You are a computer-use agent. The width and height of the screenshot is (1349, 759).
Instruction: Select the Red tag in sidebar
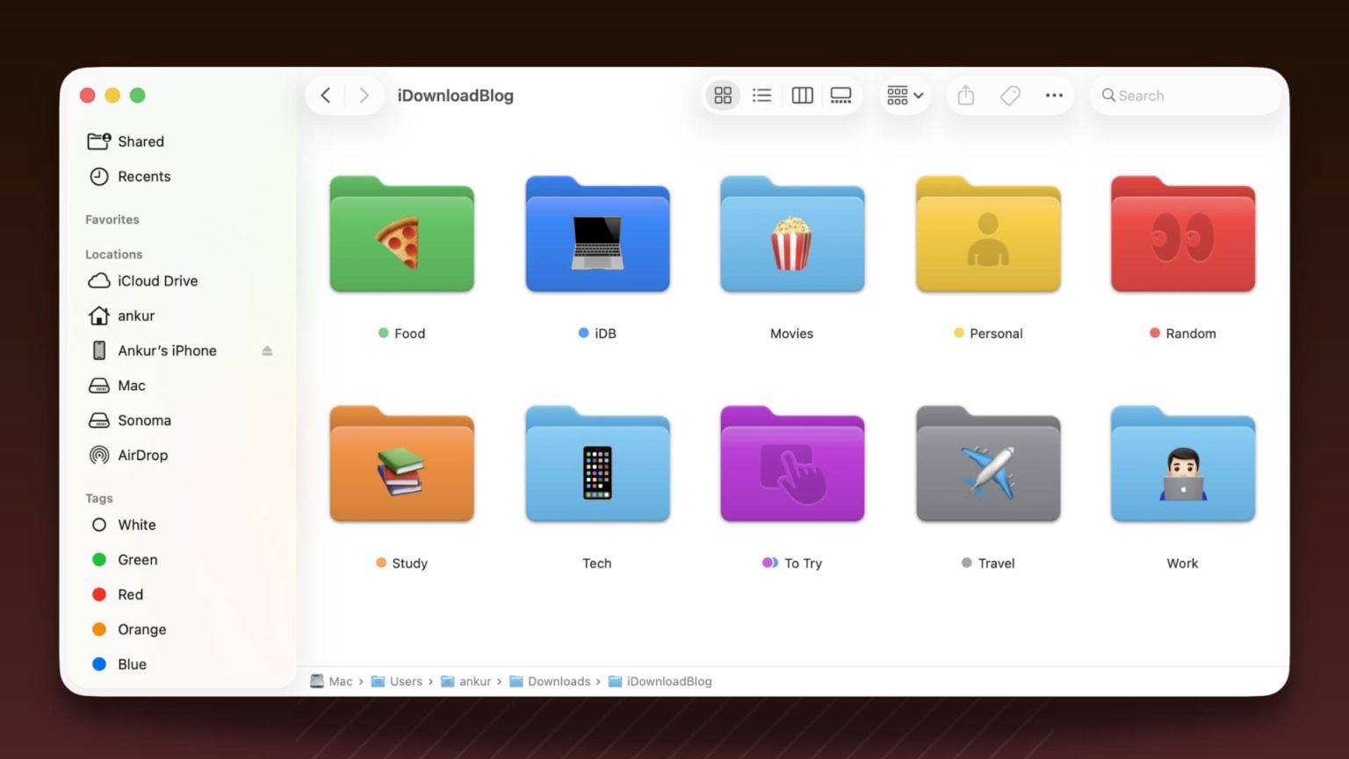(x=129, y=595)
